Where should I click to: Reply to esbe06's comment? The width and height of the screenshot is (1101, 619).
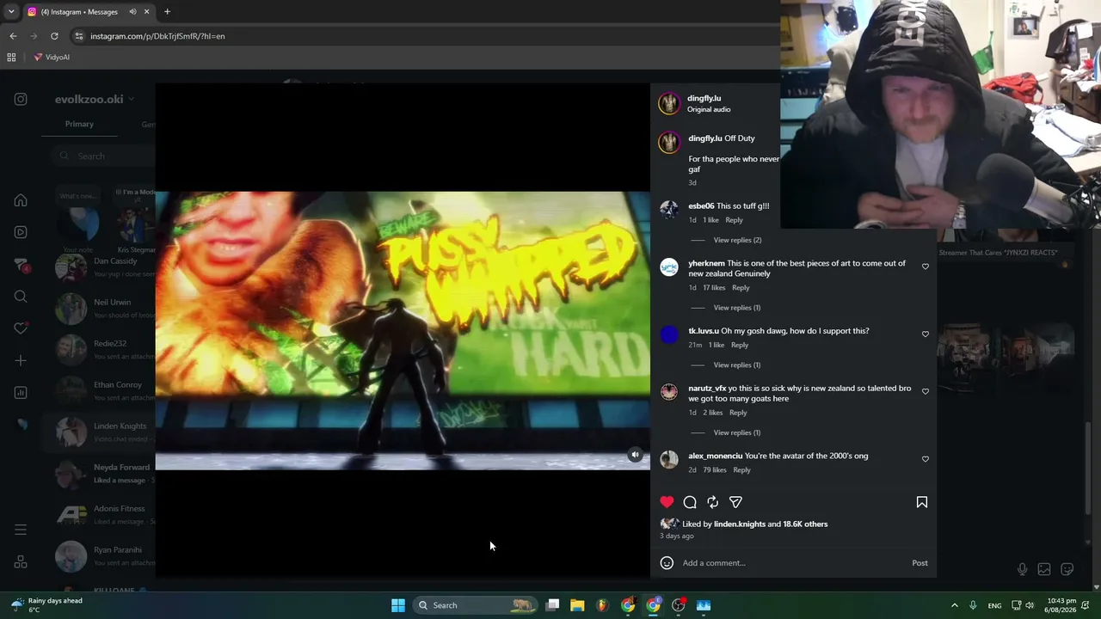coord(734,220)
